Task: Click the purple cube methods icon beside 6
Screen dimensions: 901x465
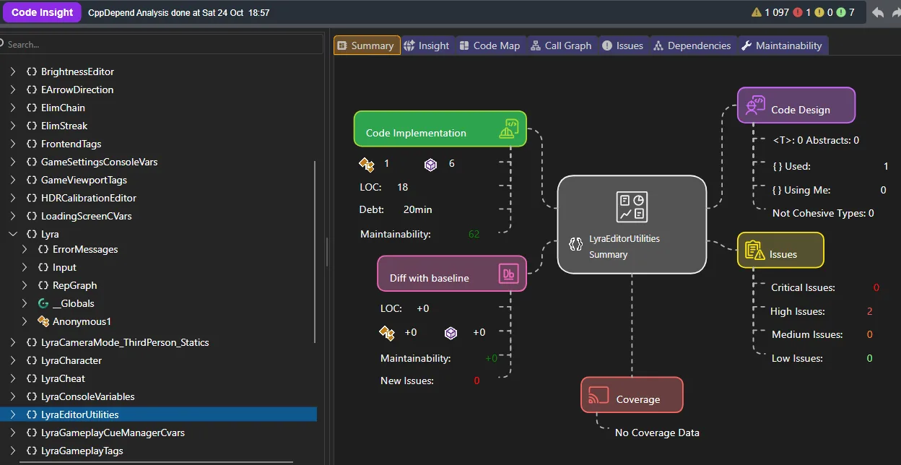Action: pos(430,164)
